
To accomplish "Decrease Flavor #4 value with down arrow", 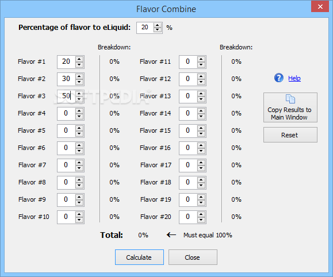I will pos(79,117).
